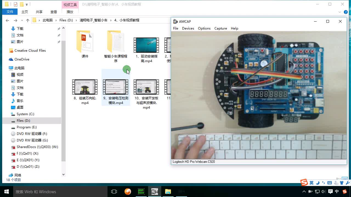Open AMCAP Capture menu
The image size is (351, 197).
click(220, 28)
